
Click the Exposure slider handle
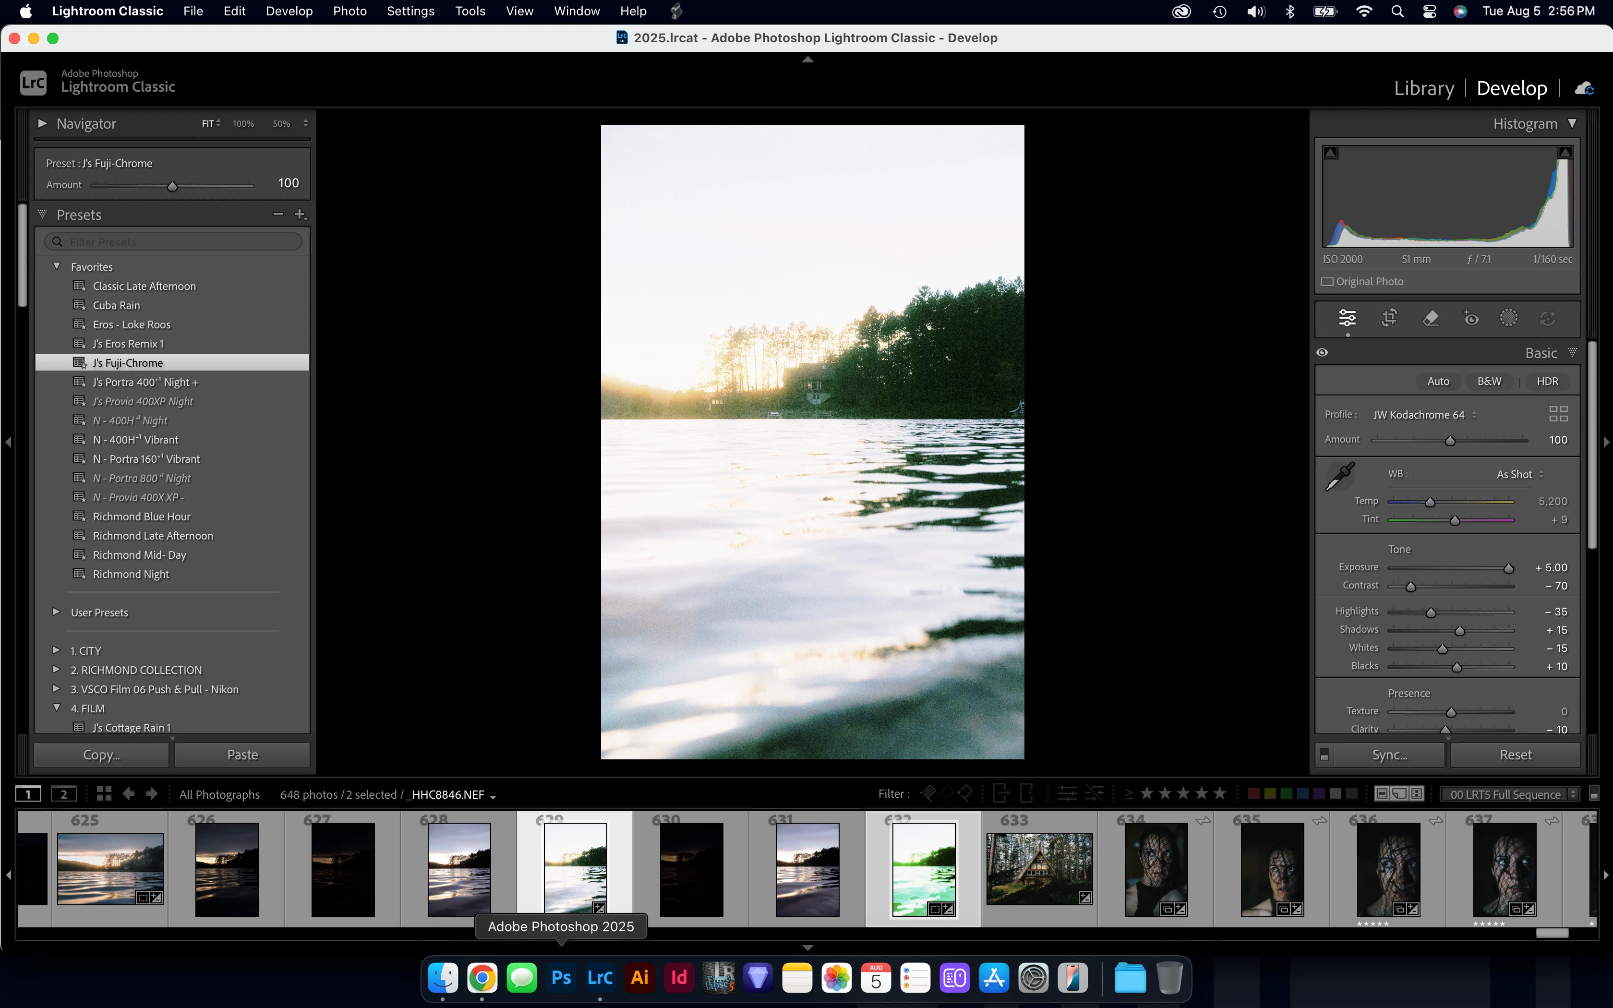(1508, 569)
